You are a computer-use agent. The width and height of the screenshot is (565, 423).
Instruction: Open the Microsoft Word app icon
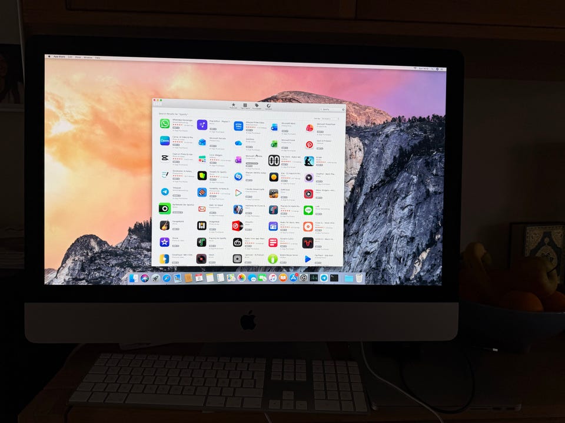coord(274,127)
